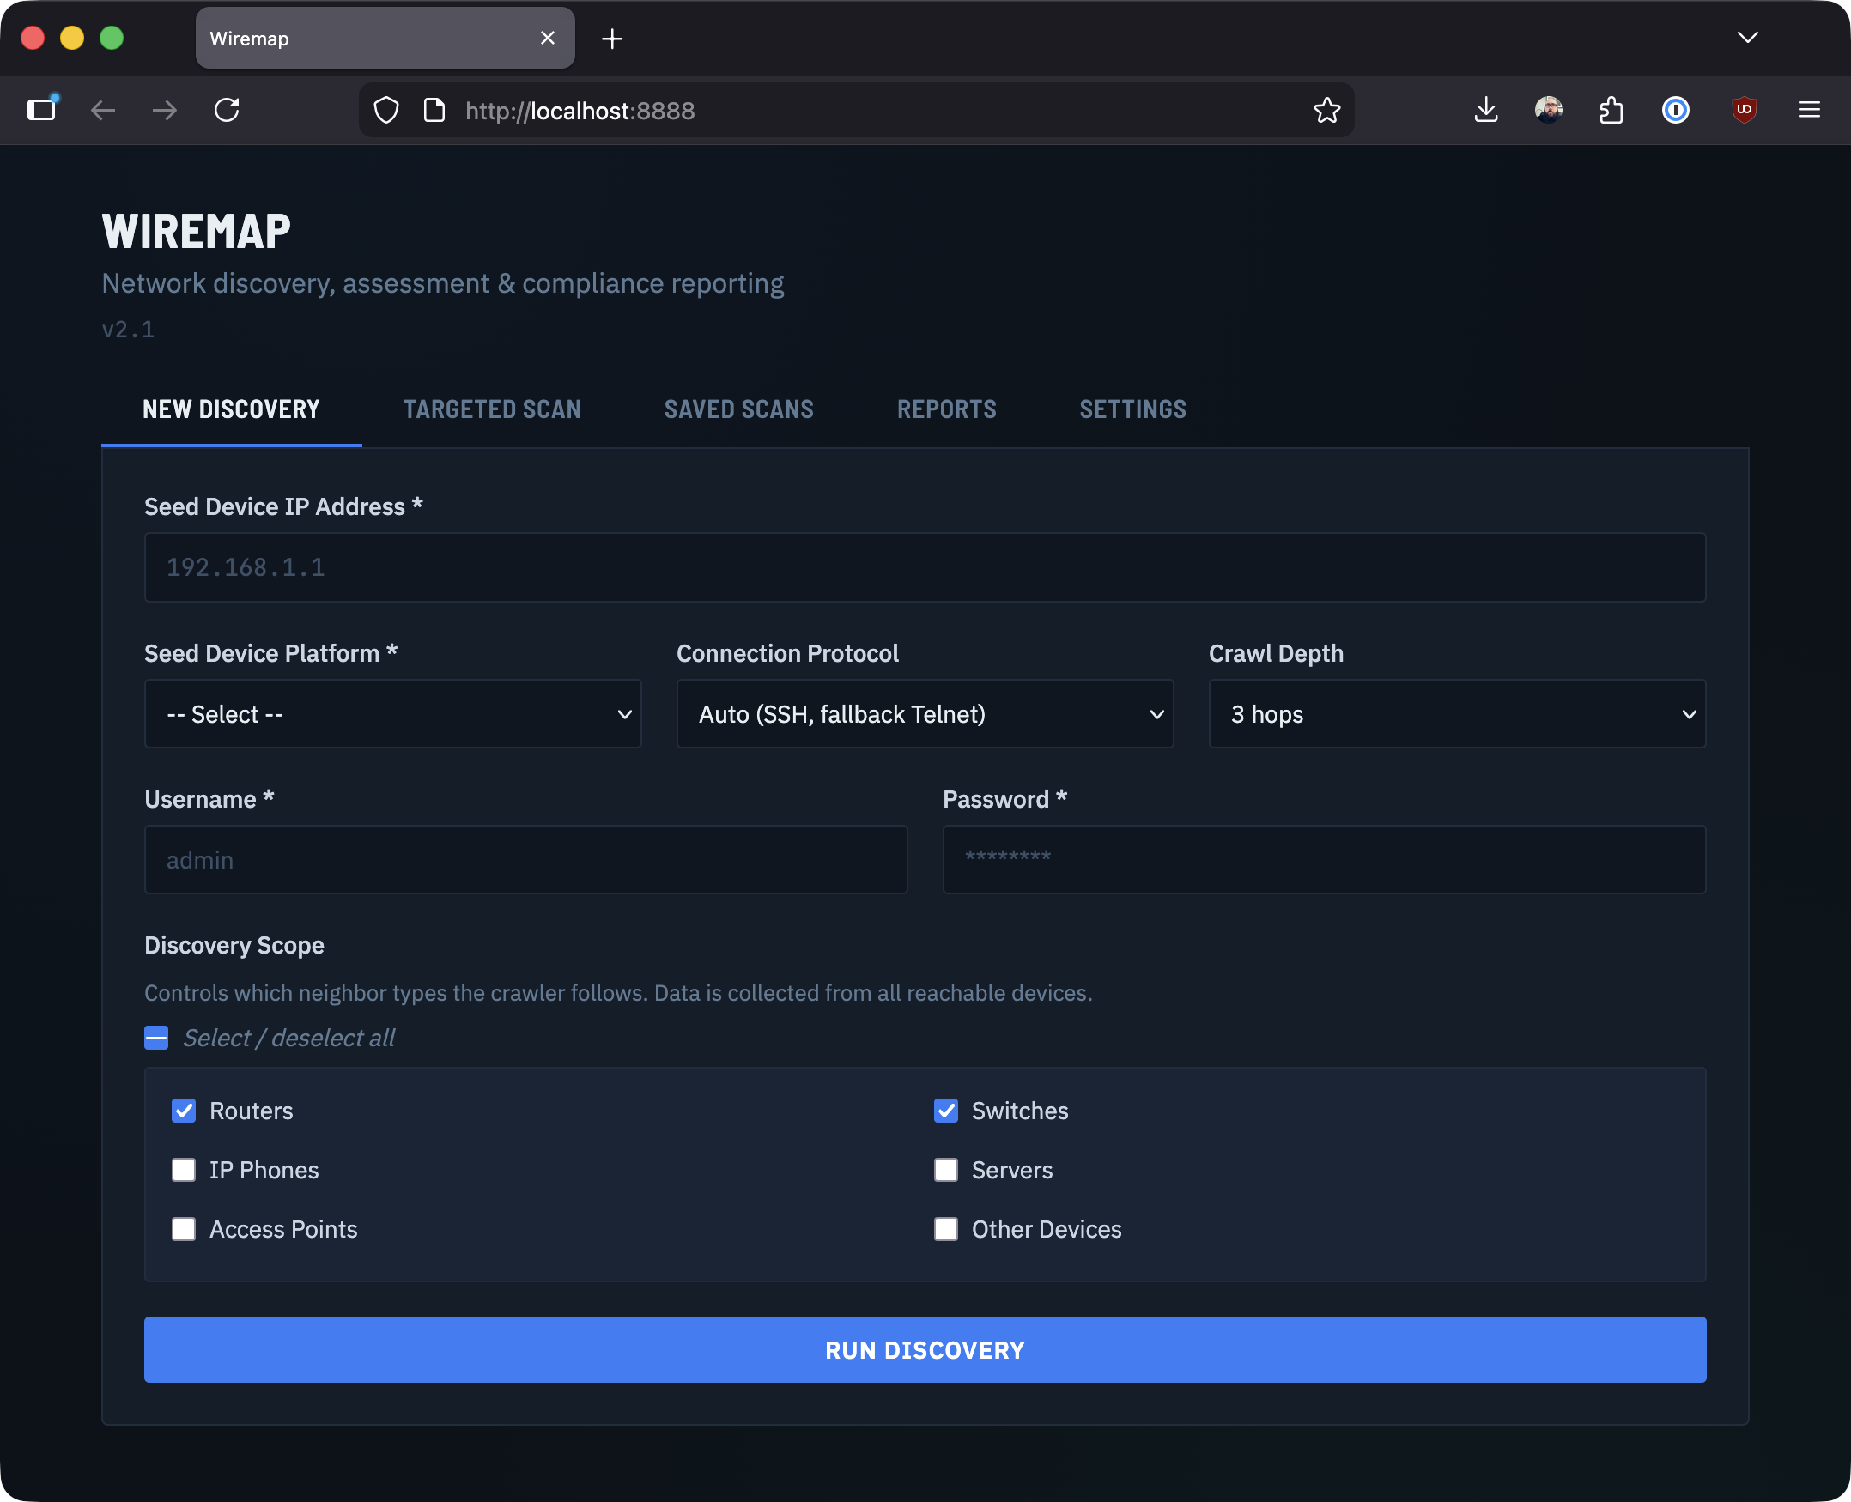
Task: Click the Run Discovery button
Action: pos(924,1350)
